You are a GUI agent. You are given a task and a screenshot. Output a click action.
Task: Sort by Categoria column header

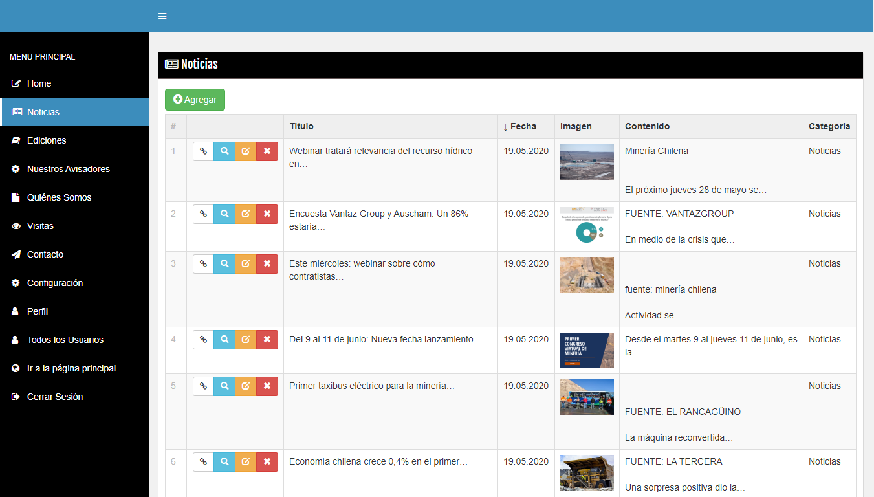tap(829, 127)
